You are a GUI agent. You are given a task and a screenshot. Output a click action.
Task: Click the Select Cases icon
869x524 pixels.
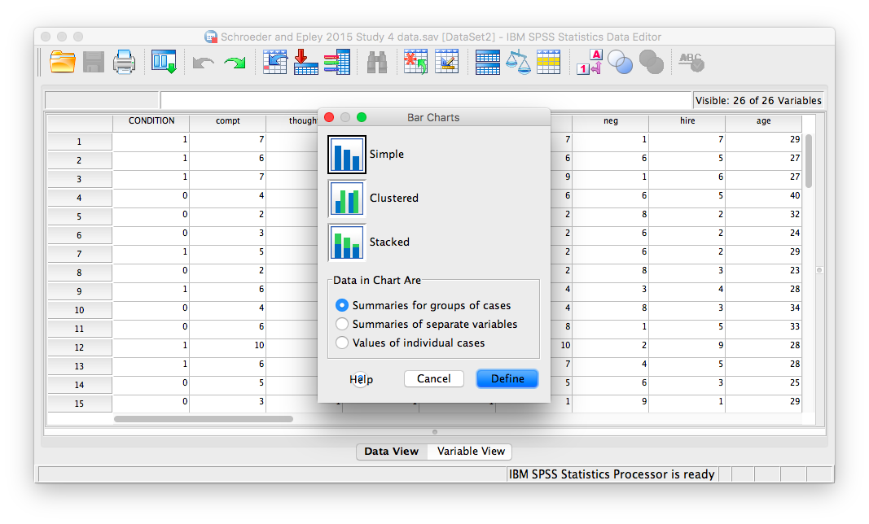548,62
